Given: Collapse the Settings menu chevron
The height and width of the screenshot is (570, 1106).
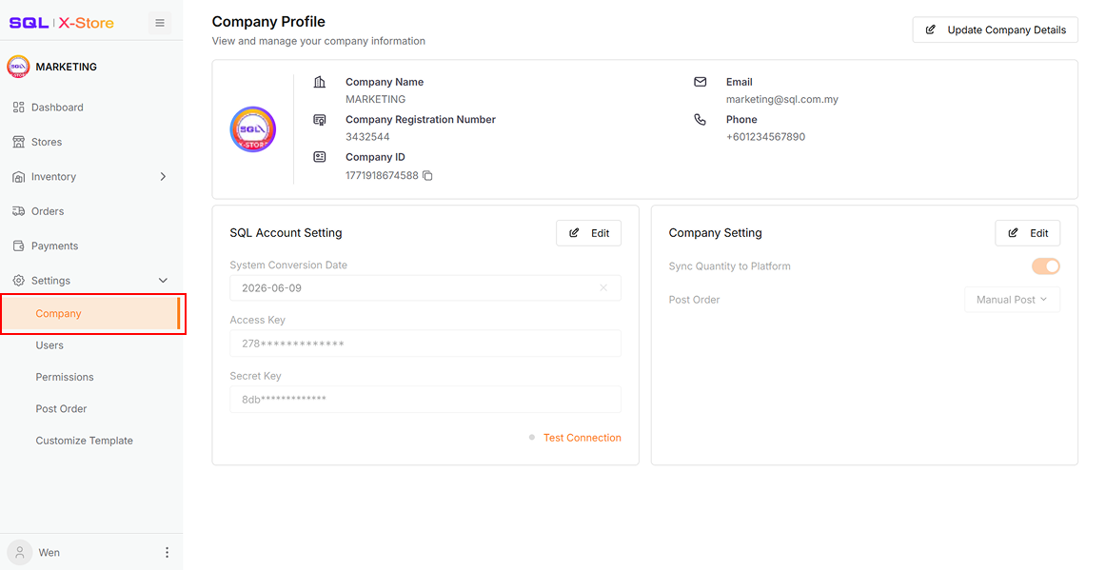Looking at the screenshot, I should pyautogui.click(x=163, y=280).
